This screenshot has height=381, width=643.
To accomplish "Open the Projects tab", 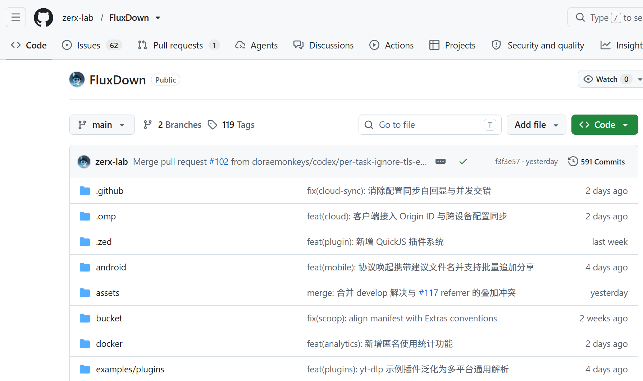I will point(452,45).
